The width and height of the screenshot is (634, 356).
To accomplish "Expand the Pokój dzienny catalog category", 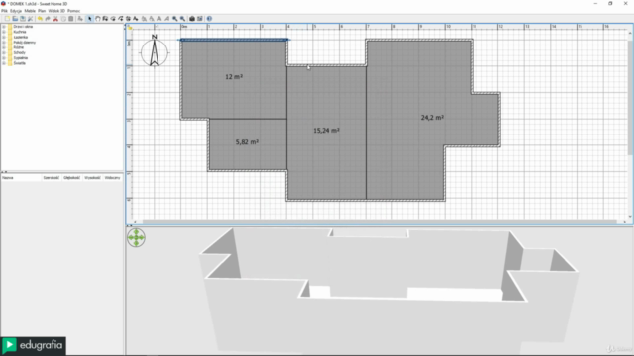I will (x=4, y=43).
